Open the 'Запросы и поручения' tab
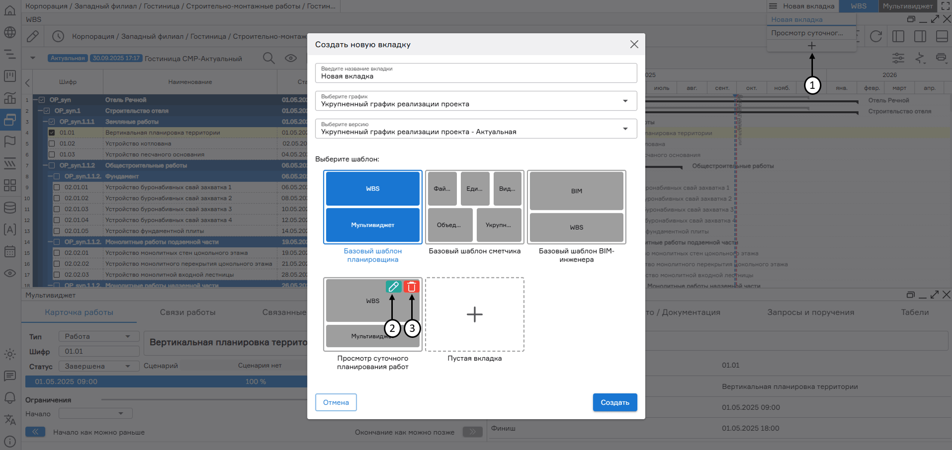The image size is (952, 450). click(810, 312)
